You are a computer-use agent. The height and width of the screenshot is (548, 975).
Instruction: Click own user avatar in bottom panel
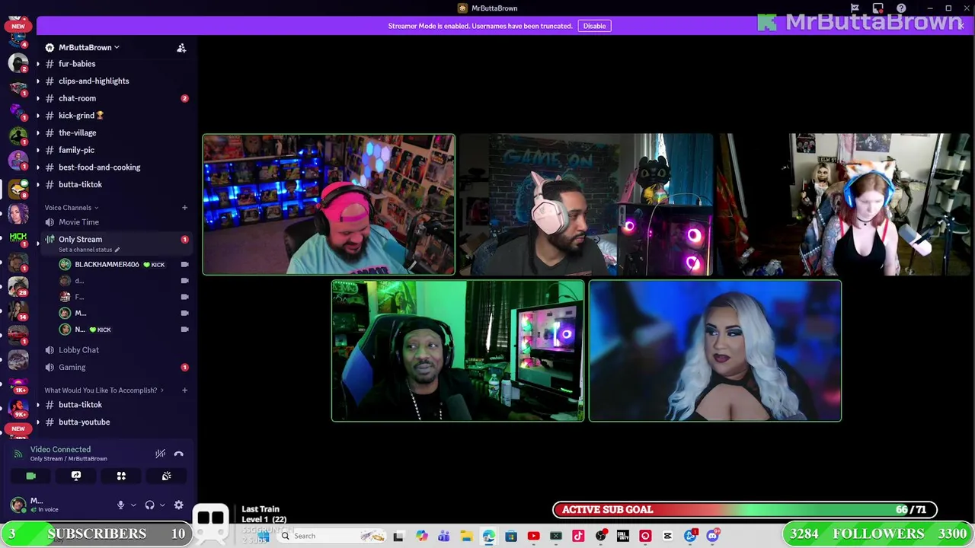[18, 505]
